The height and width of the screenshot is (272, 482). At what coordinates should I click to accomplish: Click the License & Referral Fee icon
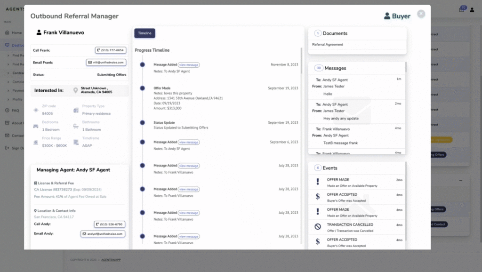(x=35, y=183)
